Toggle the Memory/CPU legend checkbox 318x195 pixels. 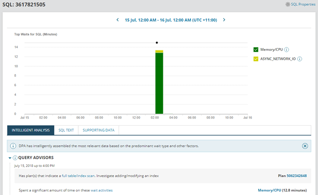tap(256, 50)
